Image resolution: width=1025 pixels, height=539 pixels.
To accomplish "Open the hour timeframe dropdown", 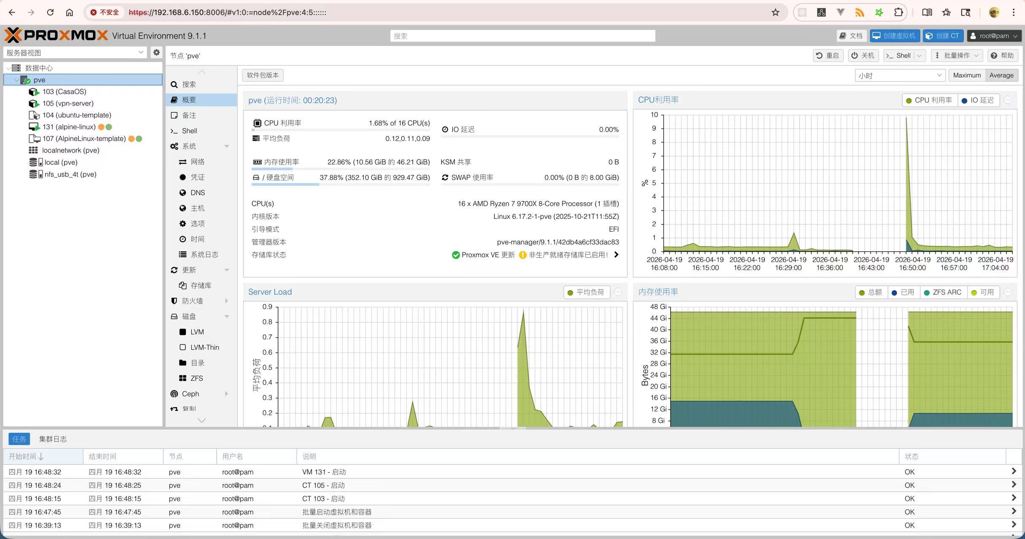I will pos(900,75).
